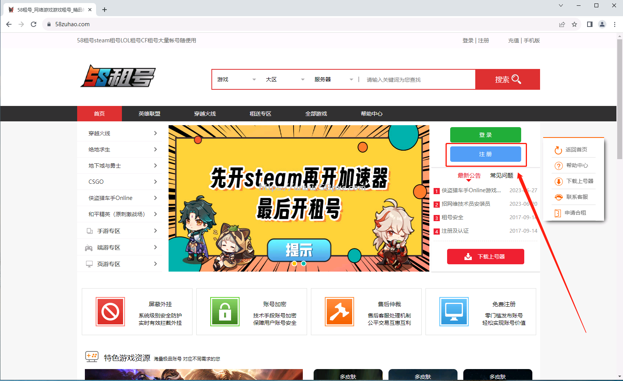Click the share page icon in address bar

(562, 24)
